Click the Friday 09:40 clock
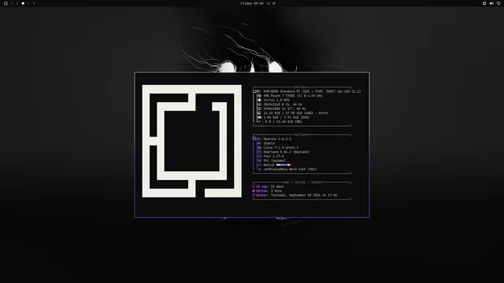 pyautogui.click(x=252, y=3)
